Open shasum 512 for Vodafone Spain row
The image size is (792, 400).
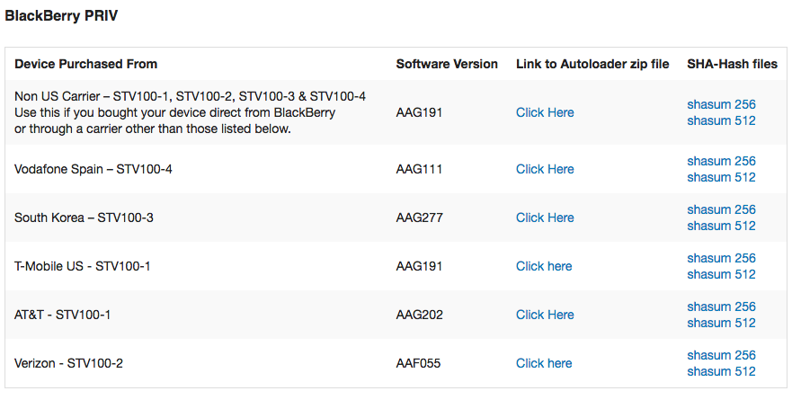coord(721,177)
